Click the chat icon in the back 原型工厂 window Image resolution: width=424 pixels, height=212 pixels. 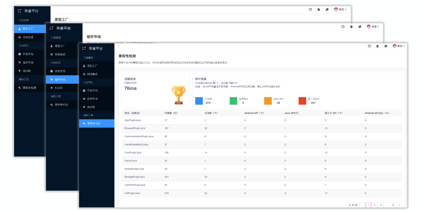click(x=327, y=10)
